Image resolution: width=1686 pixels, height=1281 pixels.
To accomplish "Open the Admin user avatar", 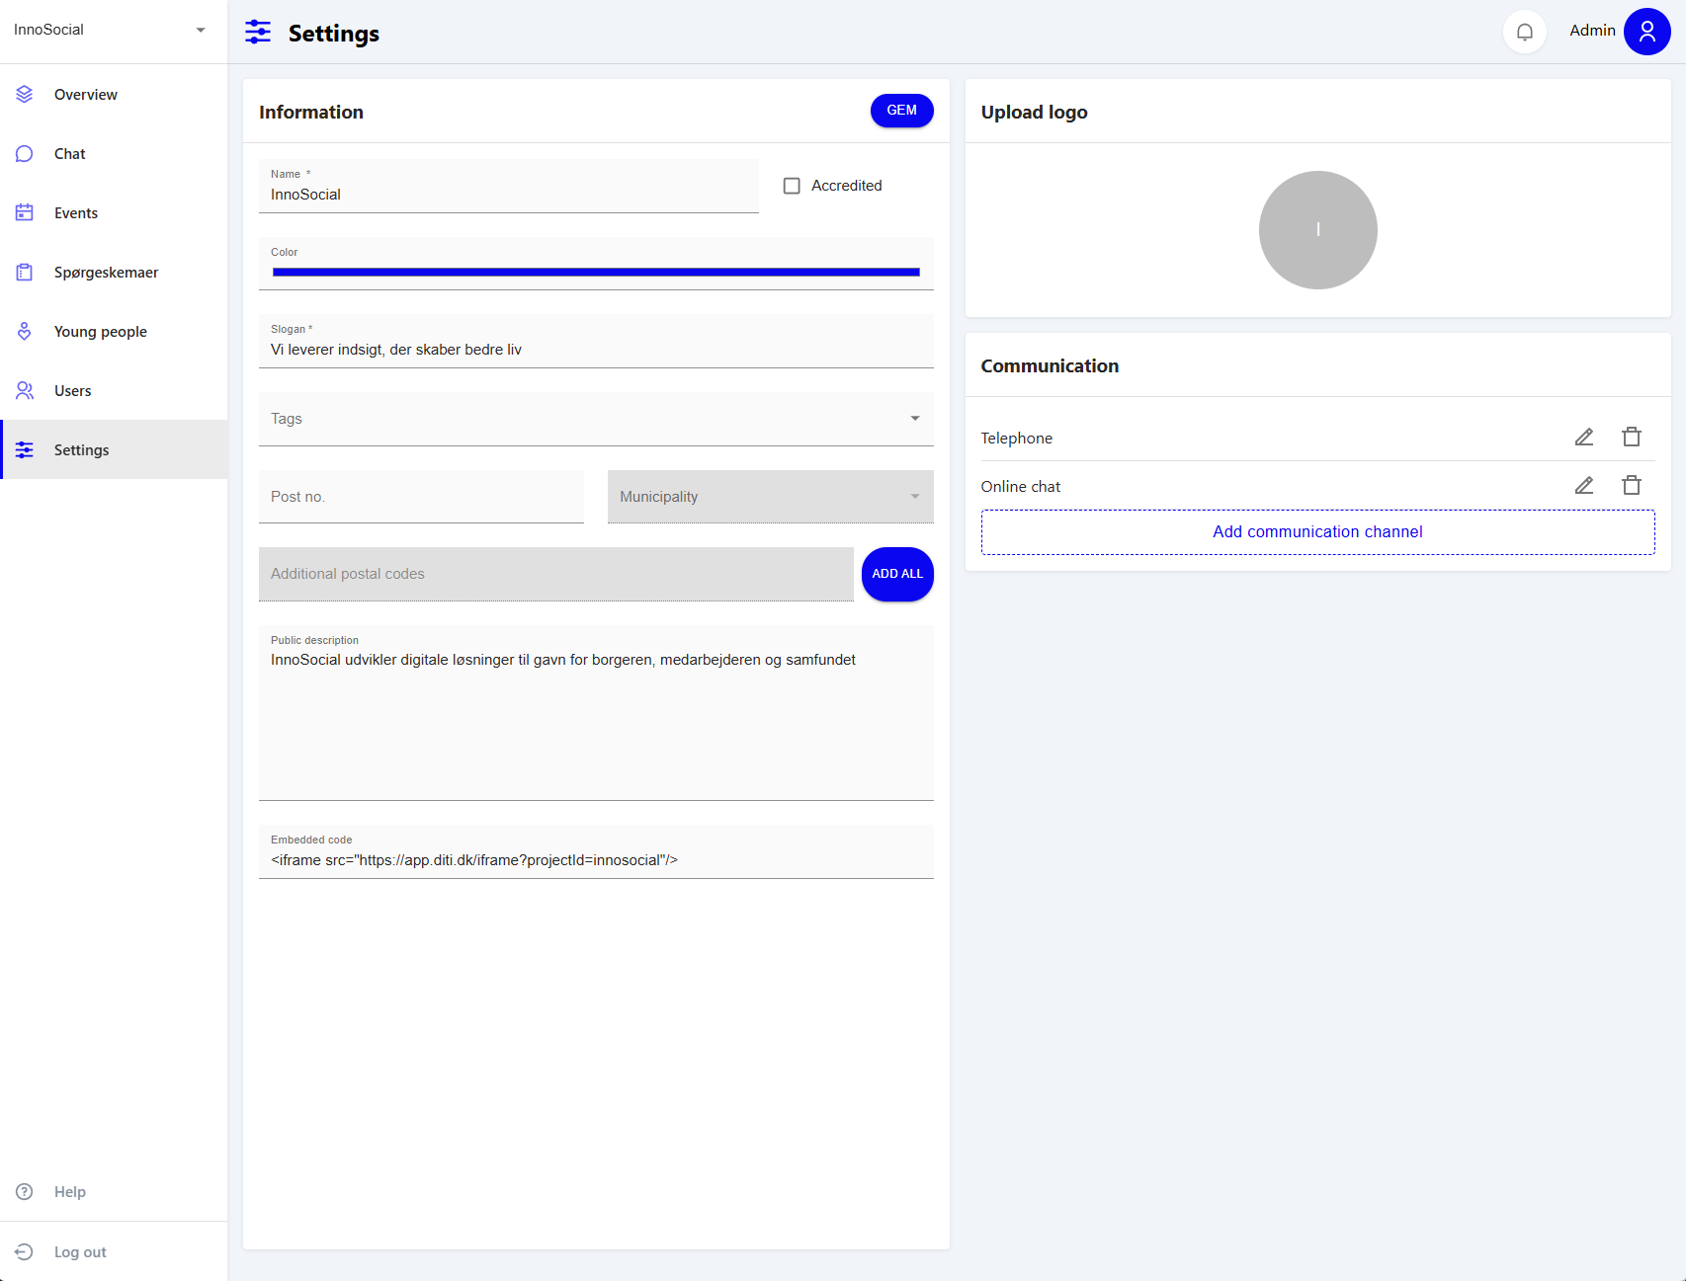I will coord(1647,32).
